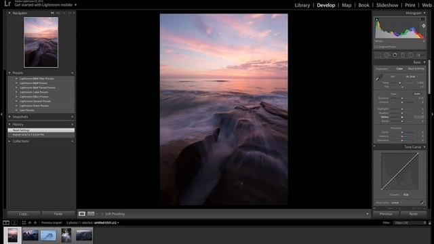Viewport: 434px width, 244px height.
Task: Add a new preset with plus icon
Action: click(73, 73)
